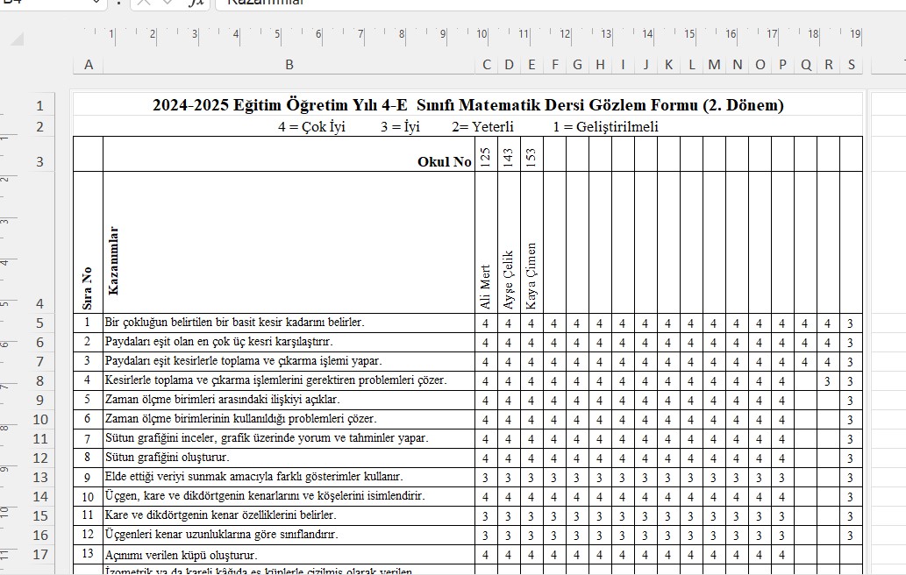The height and width of the screenshot is (575, 906).
Task: Click 'Kesirlerle toplama ve çıkarma işlemlerini' problem text
Action: tap(275, 380)
